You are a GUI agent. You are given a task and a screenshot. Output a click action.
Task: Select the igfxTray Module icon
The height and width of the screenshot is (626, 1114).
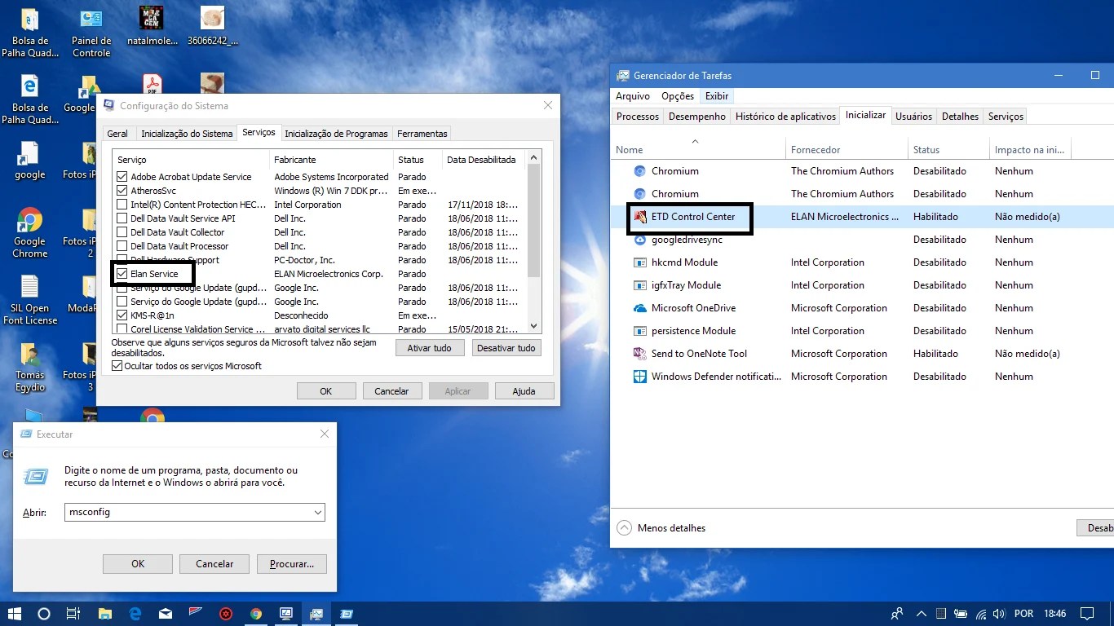(x=640, y=285)
